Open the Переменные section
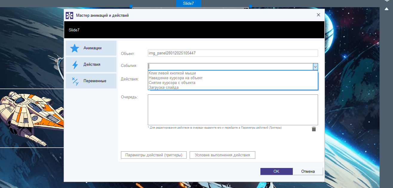Screen dimensions: 393x188 pyautogui.click(x=91, y=81)
